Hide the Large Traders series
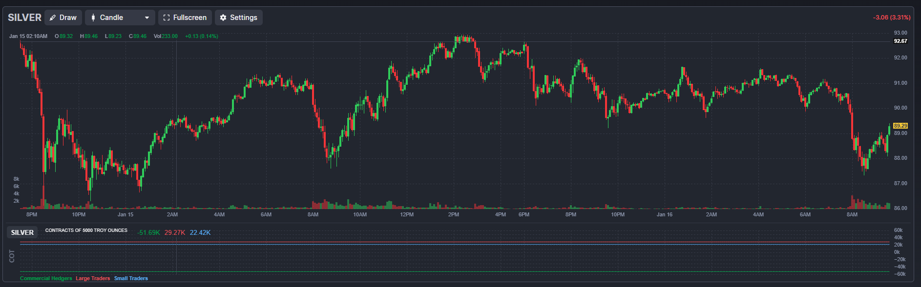The width and height of the screenshot is (921, 287). pos(93,278)
